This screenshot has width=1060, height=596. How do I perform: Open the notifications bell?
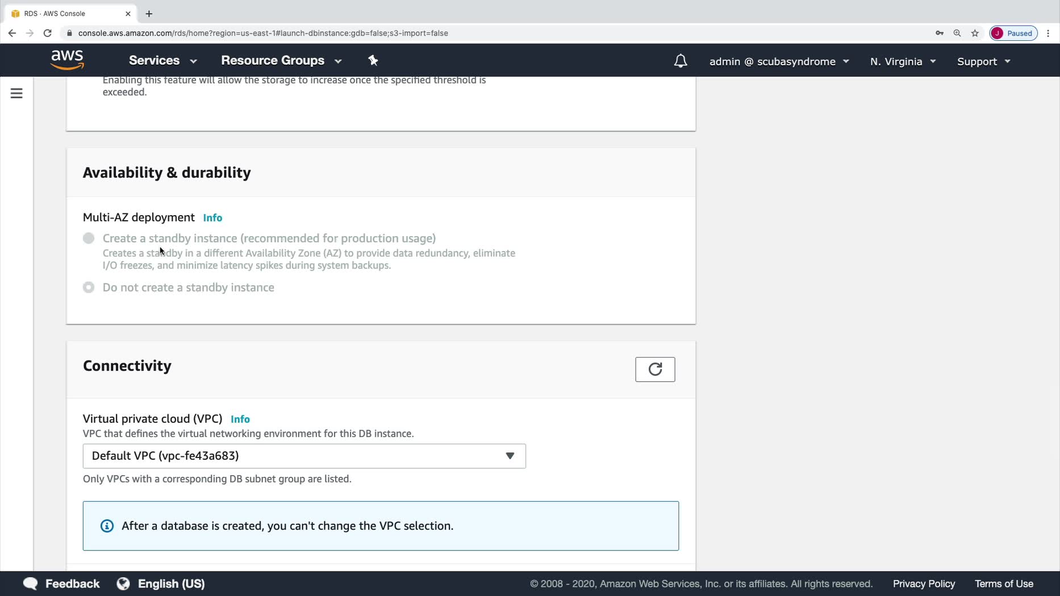pos(681,61)
